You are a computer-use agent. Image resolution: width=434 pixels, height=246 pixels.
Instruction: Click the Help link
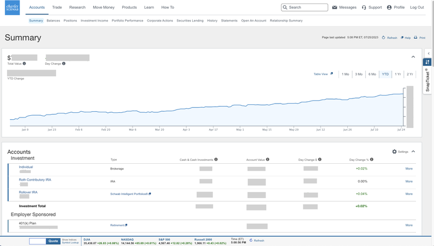pyautogui.click(x=408, y=38)
